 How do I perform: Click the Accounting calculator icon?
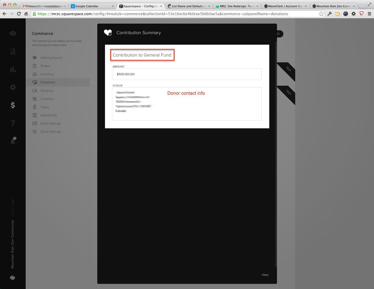click(x=35, y=115)
